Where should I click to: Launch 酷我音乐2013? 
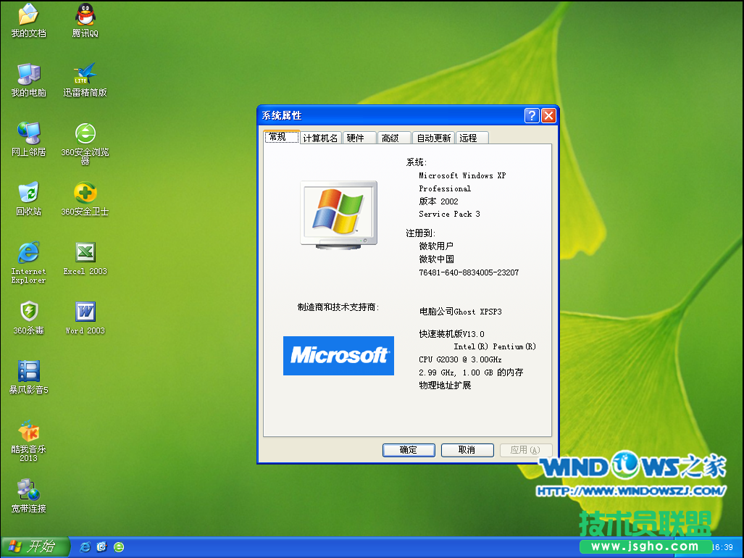(x=28, y=430)
